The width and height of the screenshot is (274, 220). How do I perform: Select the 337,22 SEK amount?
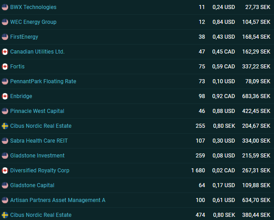click(x=256, y=67)
